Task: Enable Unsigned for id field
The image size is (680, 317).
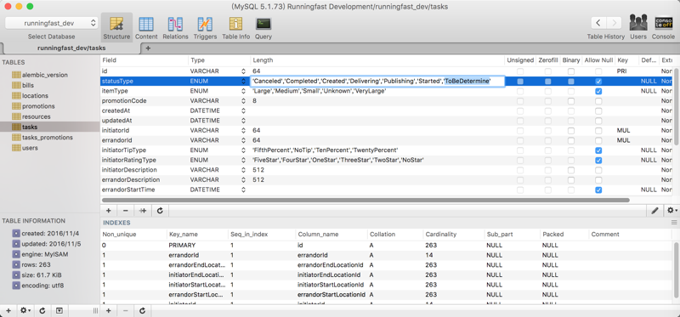Action: pyautogui.click(x=520, y=71)
